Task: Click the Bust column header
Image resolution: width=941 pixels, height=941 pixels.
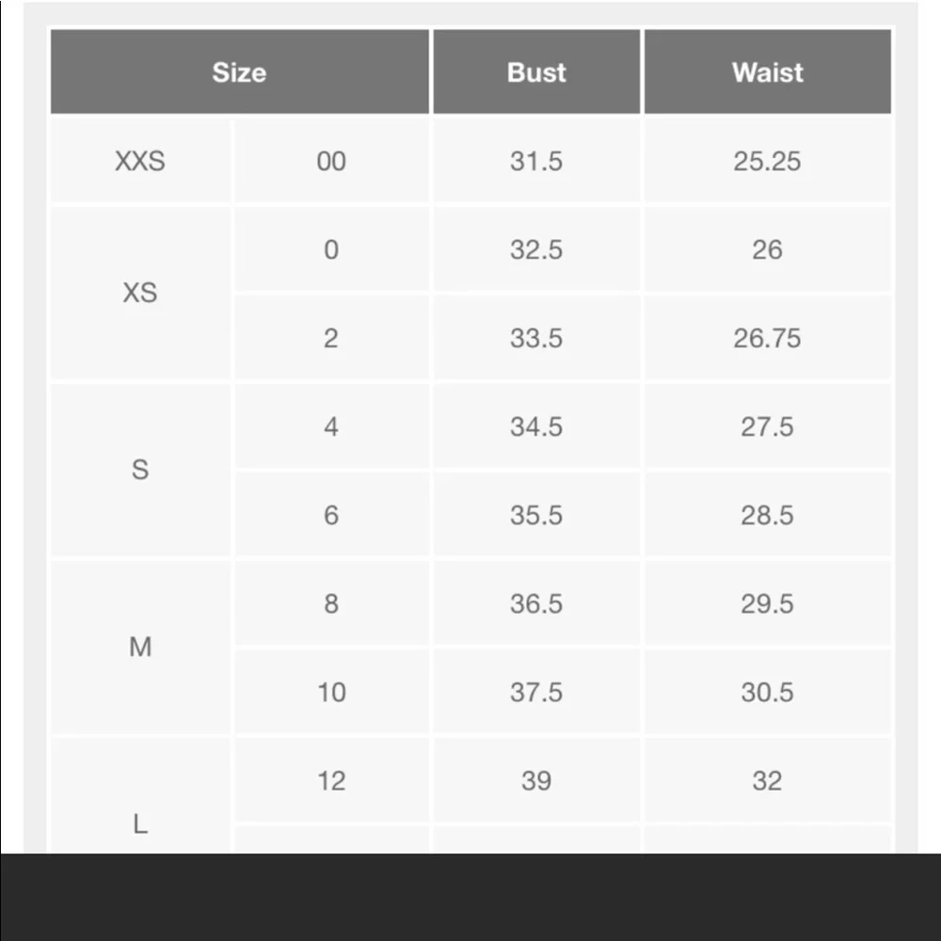Action: pyautogui.click(x=536, y=72)
